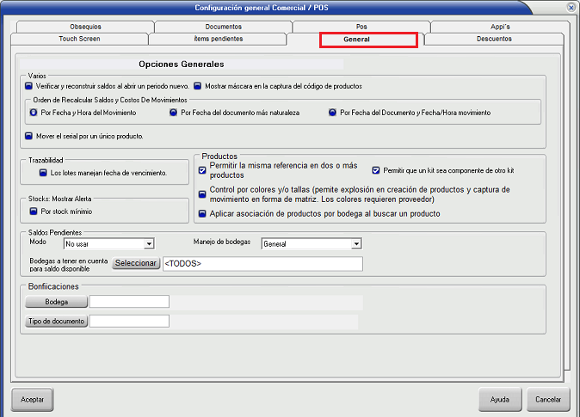580x417 pixels.
Task: Select Por Fecha del documento más naturaleza
Action: [173, 113]
